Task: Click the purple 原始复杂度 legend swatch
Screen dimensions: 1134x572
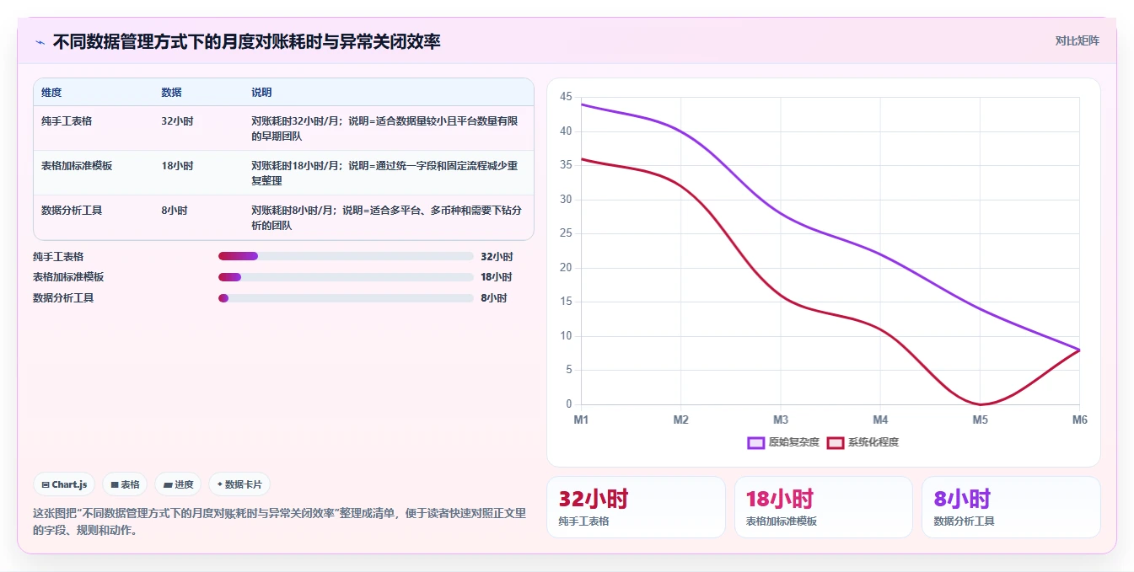Action: coord(756,442)
